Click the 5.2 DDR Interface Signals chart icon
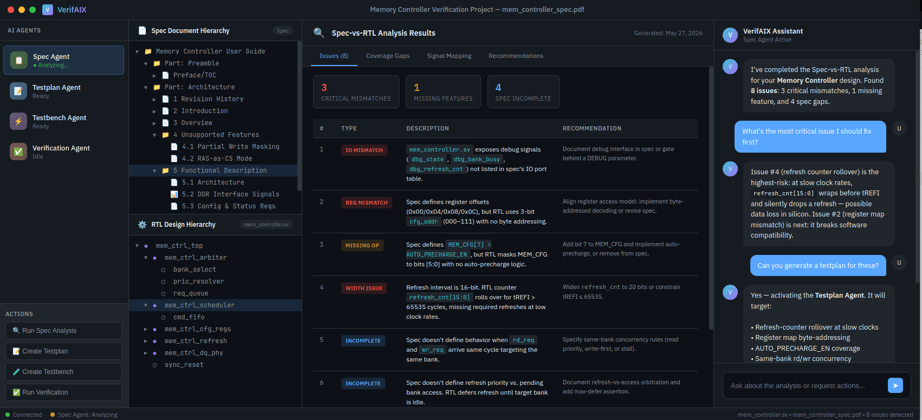 click(174, 194)
